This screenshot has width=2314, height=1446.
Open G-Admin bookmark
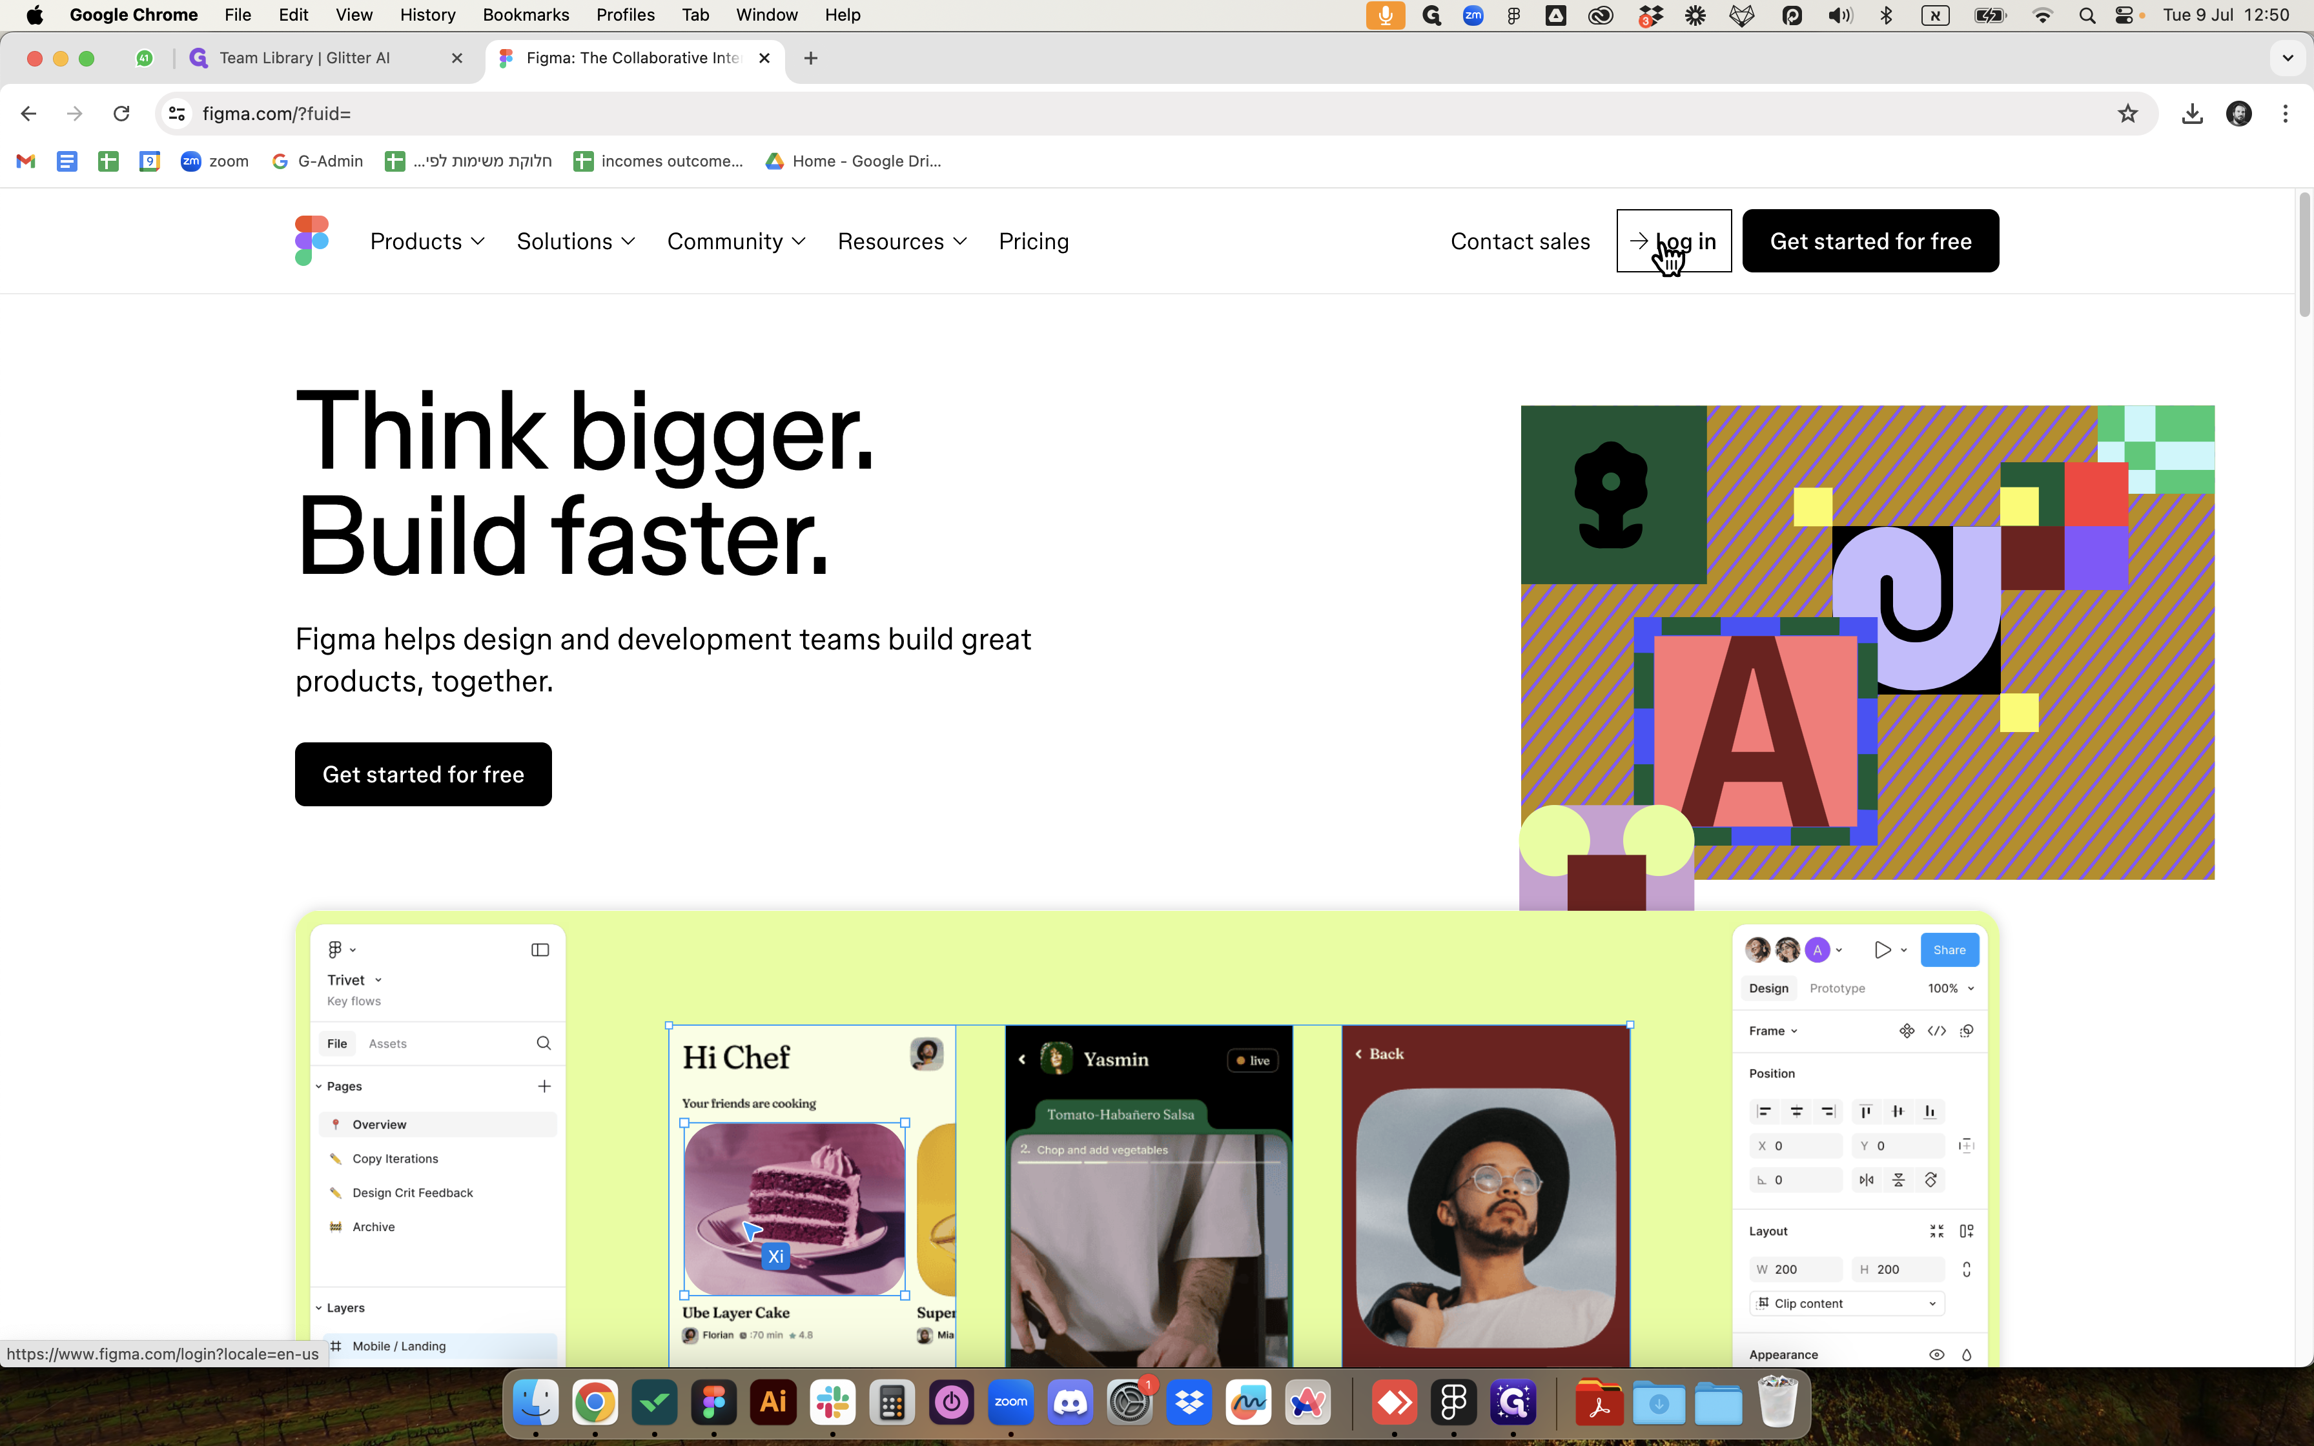(x=318, y=161)
